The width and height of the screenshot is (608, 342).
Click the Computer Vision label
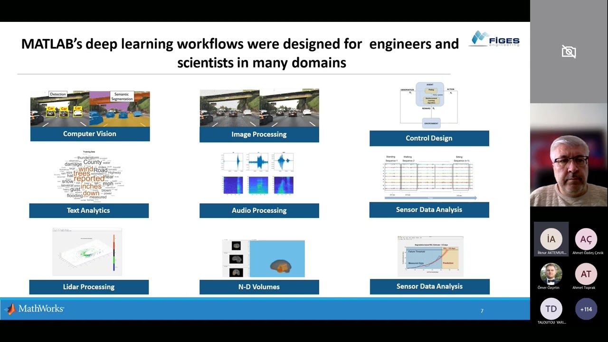click(90, 134)
